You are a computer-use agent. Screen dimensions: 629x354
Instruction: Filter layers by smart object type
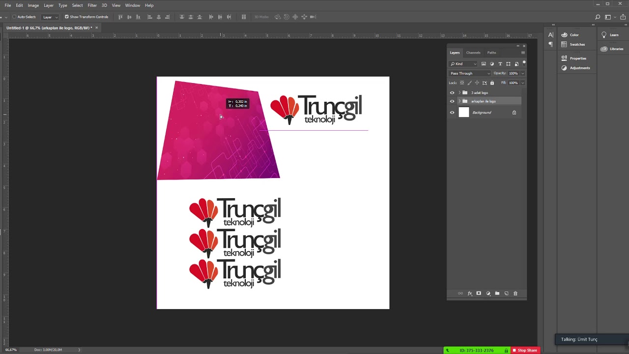516,64
